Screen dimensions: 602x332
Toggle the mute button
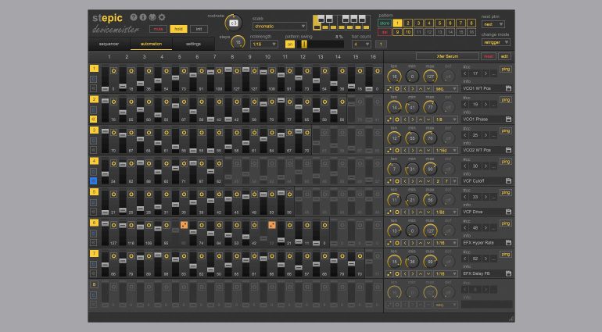(158, 29)
